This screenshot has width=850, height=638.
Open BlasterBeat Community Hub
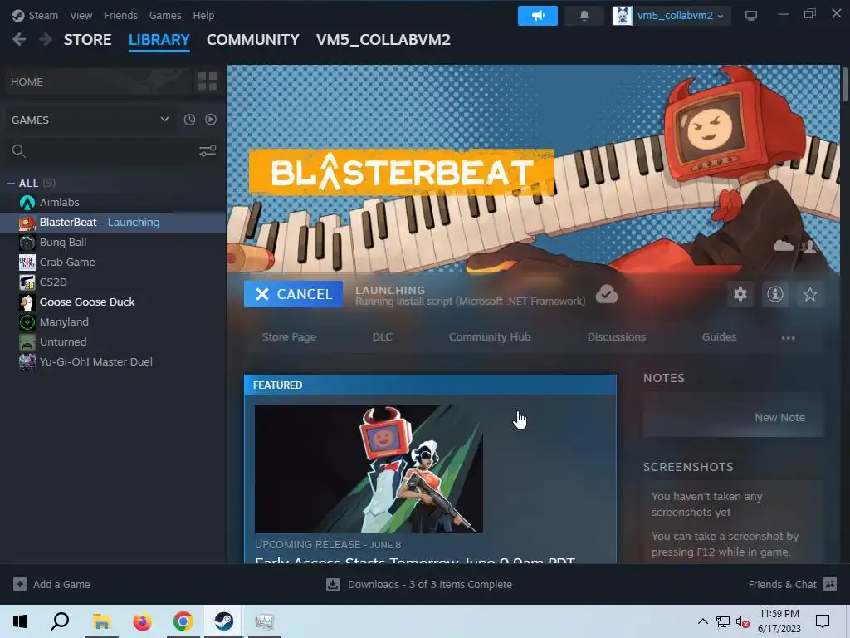tap(490, 337)
